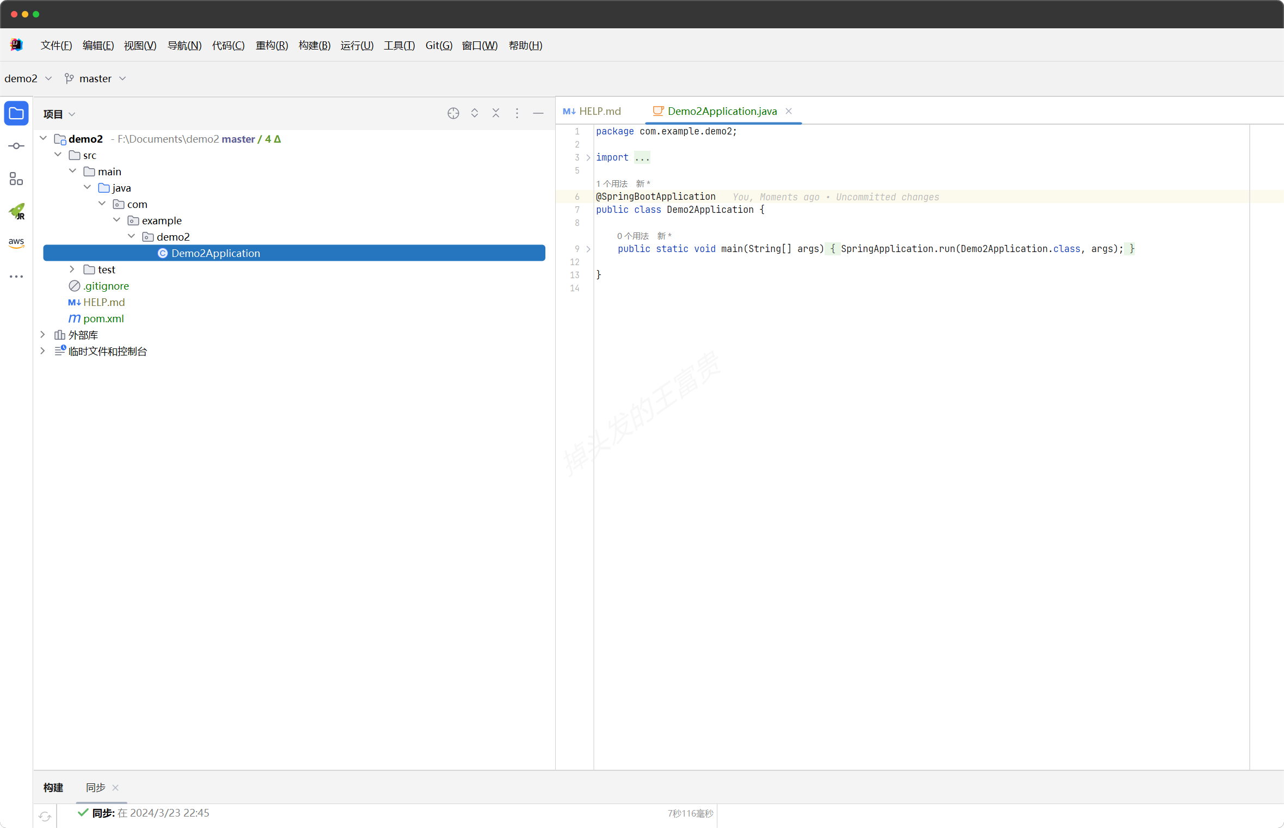Open the AWS Toolkit sidebar icon

point(16,243)
